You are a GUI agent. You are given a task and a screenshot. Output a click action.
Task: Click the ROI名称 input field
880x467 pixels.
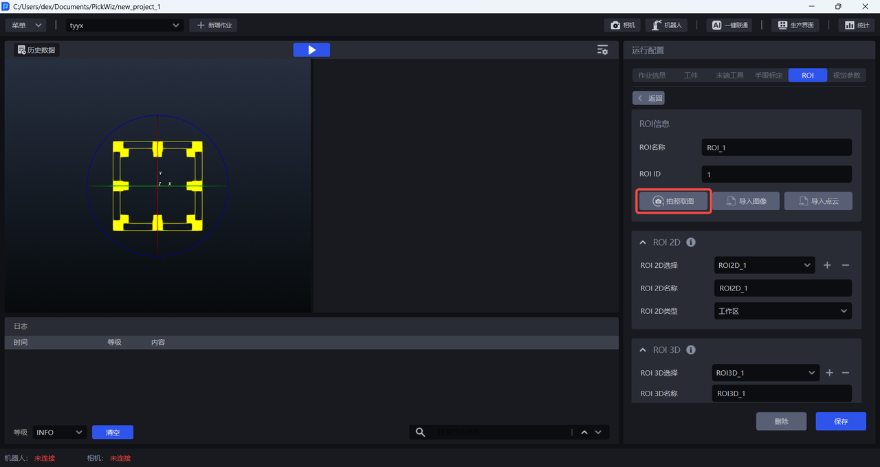(x=776, y=148)
